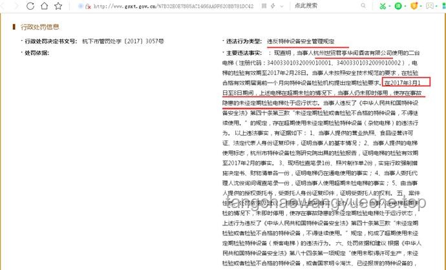Screen dimensions: 446x270
Task: Click the 行政处罚决定书文号 label
Action: pos(51,41)
